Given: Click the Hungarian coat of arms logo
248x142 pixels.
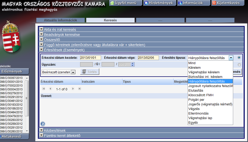Looking at the screenshot, I should (11, 37).
